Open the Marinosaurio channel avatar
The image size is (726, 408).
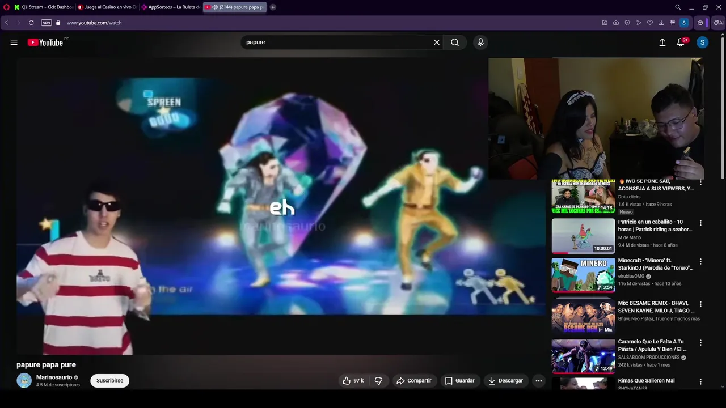(24, 380)
